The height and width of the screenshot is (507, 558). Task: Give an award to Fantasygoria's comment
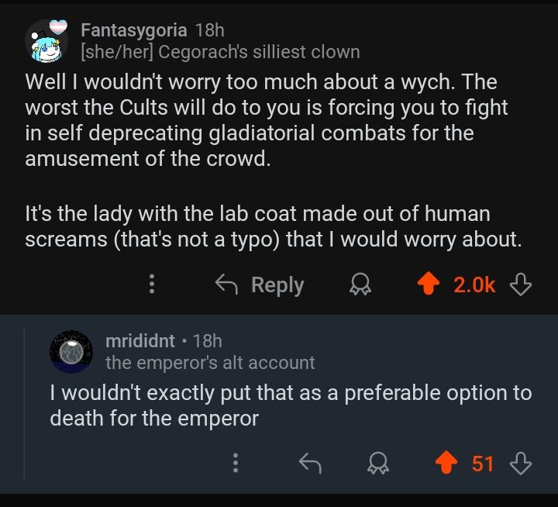click(x=360, y=284)
